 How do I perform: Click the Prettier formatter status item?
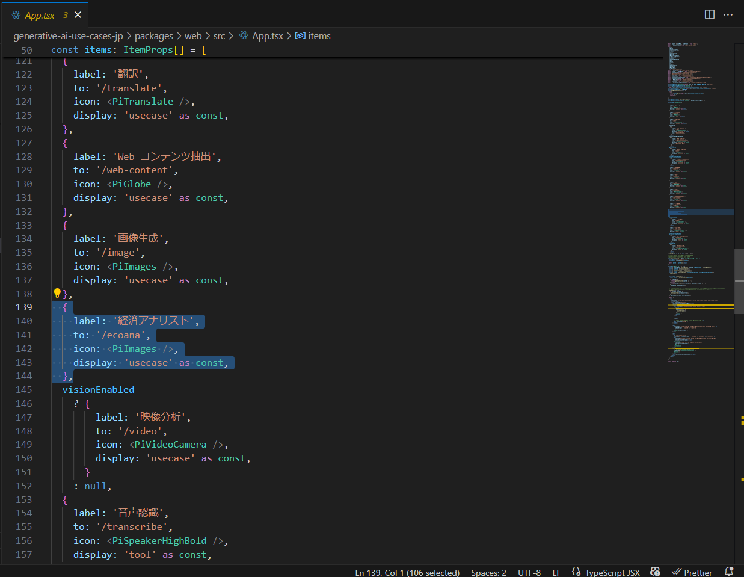point(692,572)
